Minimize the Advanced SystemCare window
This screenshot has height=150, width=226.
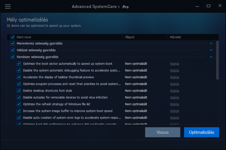pos(197,7)
